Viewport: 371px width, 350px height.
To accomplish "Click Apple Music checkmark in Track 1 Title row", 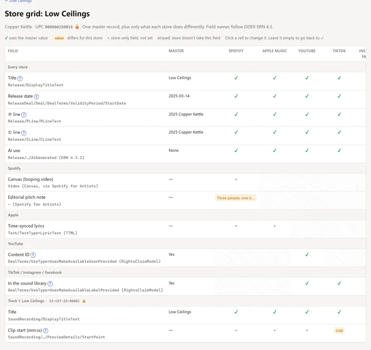I will point(275,312).
